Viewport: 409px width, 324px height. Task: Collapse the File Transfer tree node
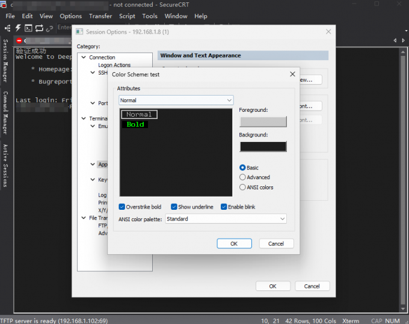pos(84,218)
